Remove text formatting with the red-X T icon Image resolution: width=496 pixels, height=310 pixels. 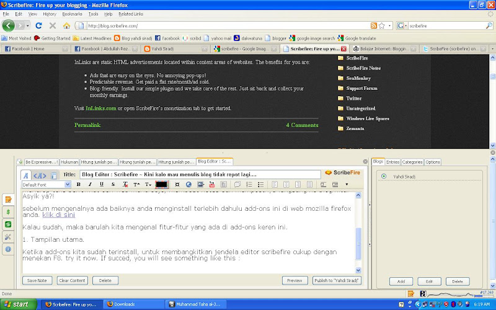(x=125, y=184)
